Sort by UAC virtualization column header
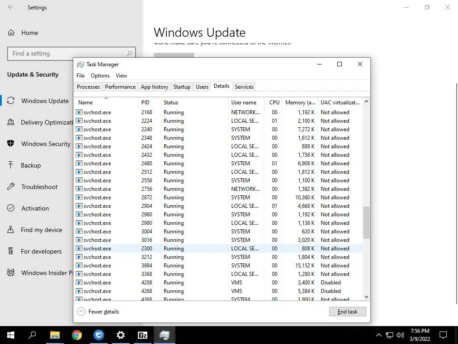This screenshot has height=344, width=458. 340,103
